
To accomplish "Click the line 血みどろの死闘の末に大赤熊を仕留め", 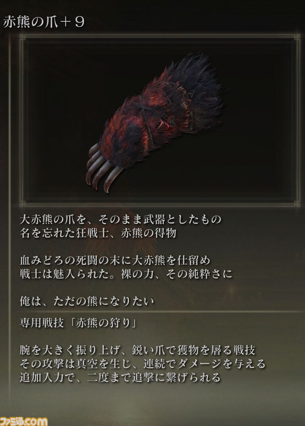I will 115,260.
